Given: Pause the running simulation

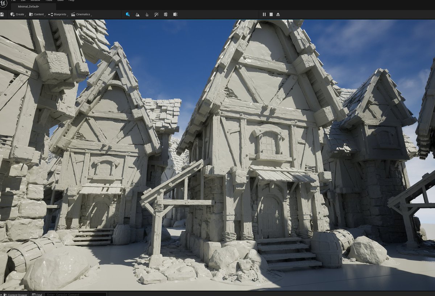Looking at the screenshot, I should coord(264,14).
